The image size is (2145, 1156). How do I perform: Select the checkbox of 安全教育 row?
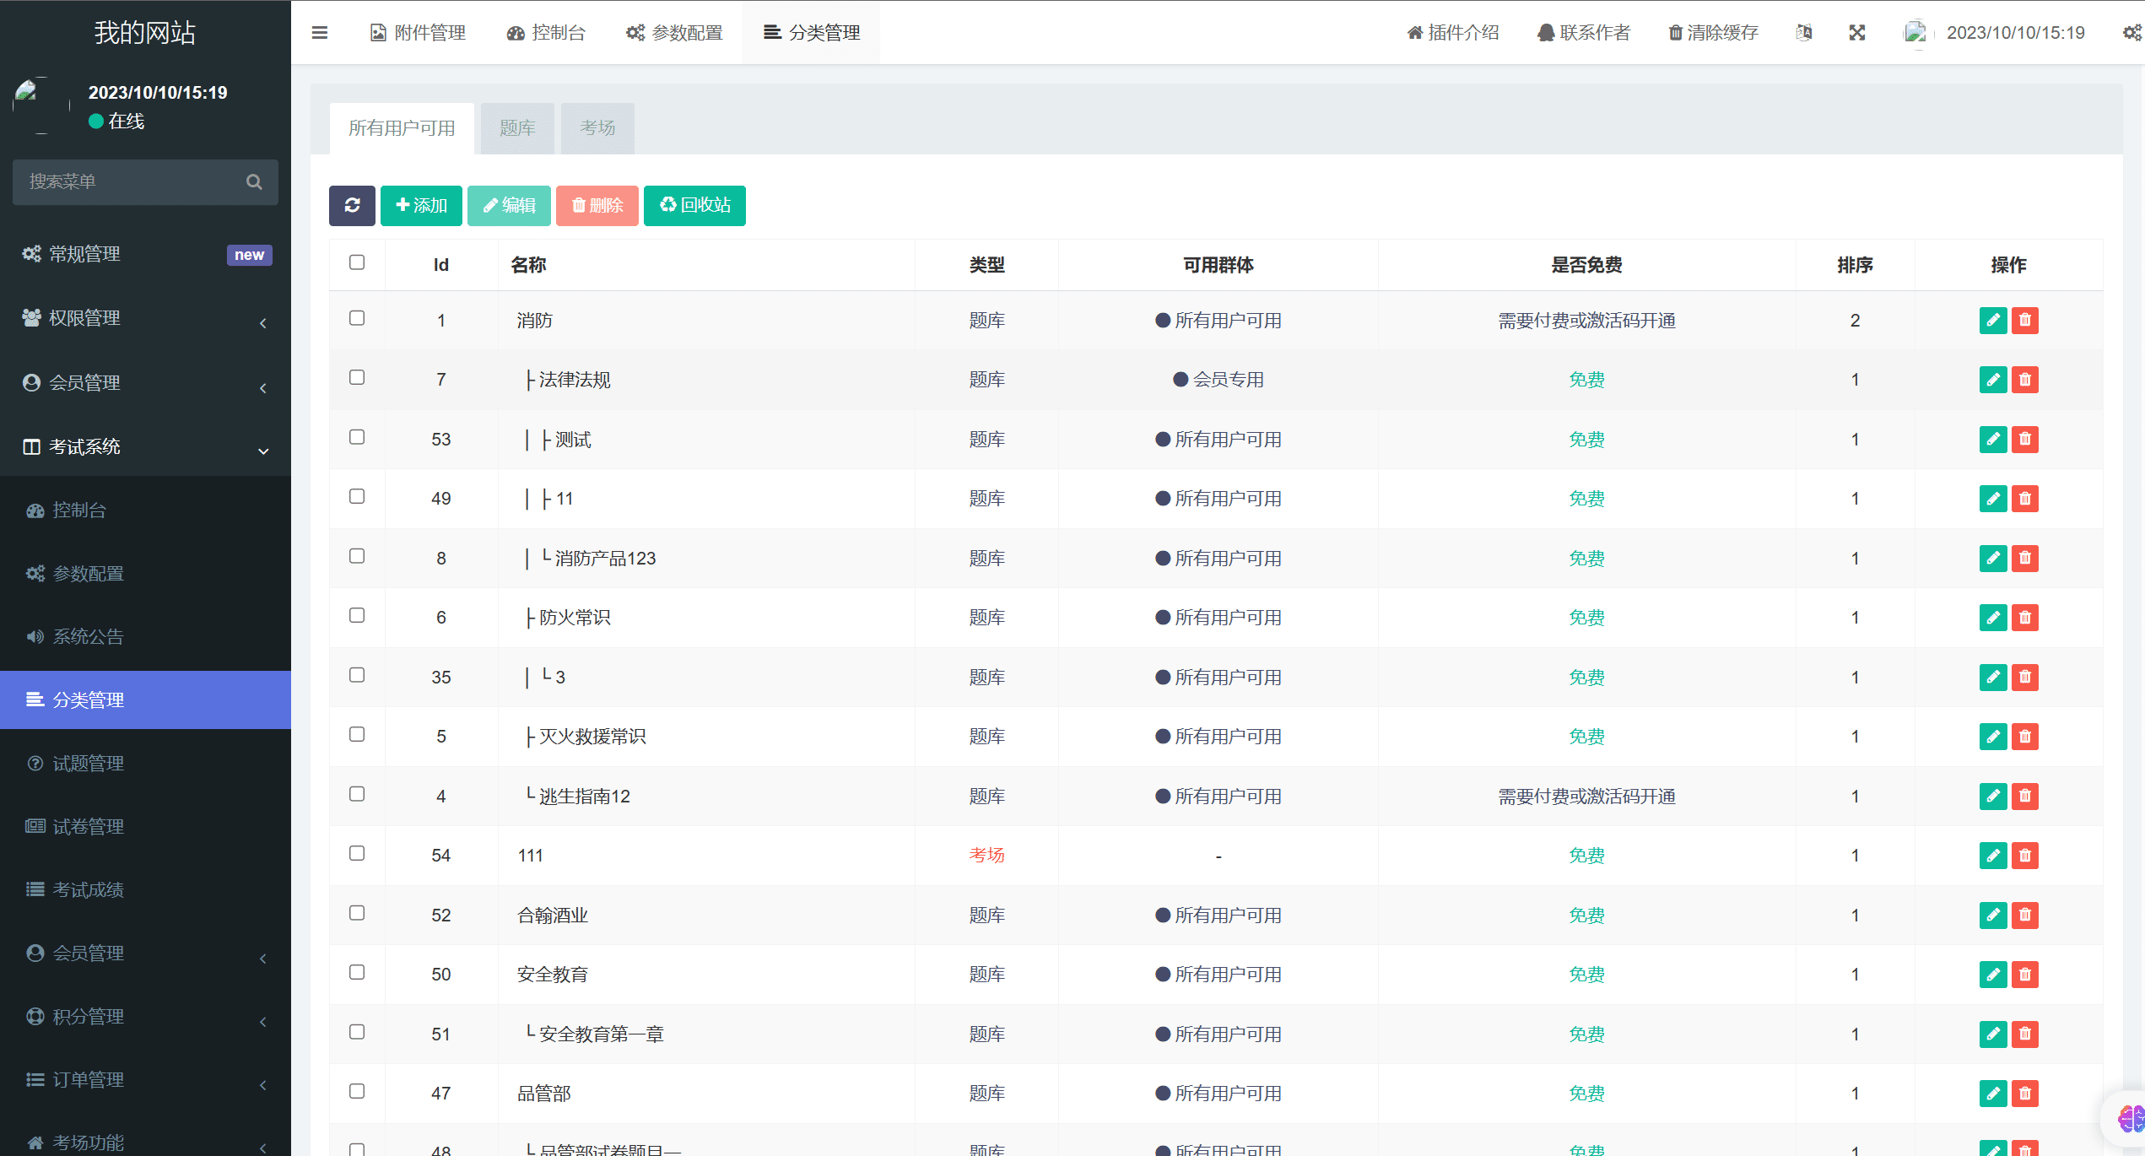click(x=357, y=972)
